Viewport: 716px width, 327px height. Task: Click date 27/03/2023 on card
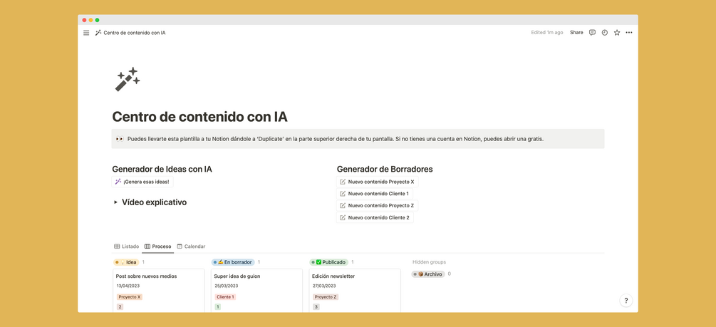tap(324, 286)
